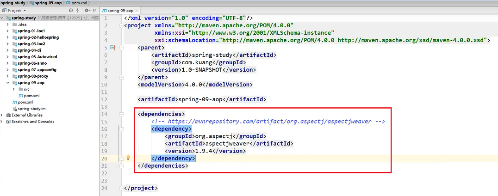
Task: Collapse the spring-09-aop module
Action: [x=8, y=83]
